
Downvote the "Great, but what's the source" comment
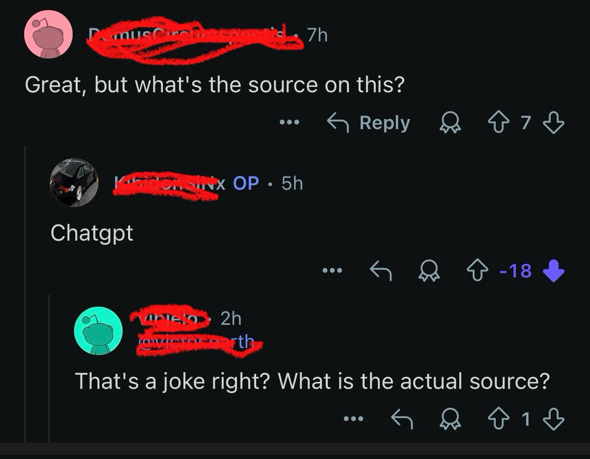pyautogui.click(x=554, y=123)
